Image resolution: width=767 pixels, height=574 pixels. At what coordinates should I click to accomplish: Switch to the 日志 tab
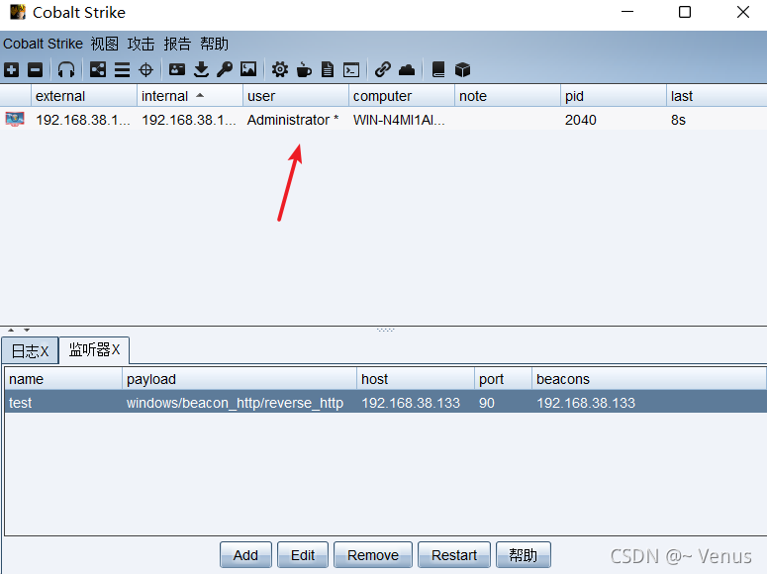(30, 351)
